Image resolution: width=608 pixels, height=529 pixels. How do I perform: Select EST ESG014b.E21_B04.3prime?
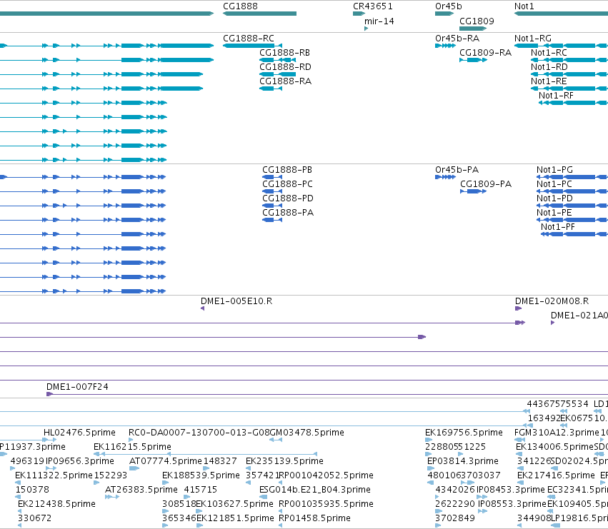click(264, 497)
